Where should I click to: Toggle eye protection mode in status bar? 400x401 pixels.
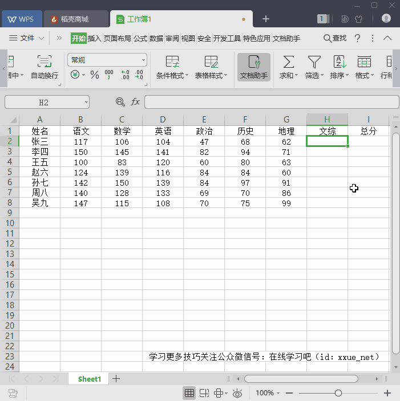point(237,393)
